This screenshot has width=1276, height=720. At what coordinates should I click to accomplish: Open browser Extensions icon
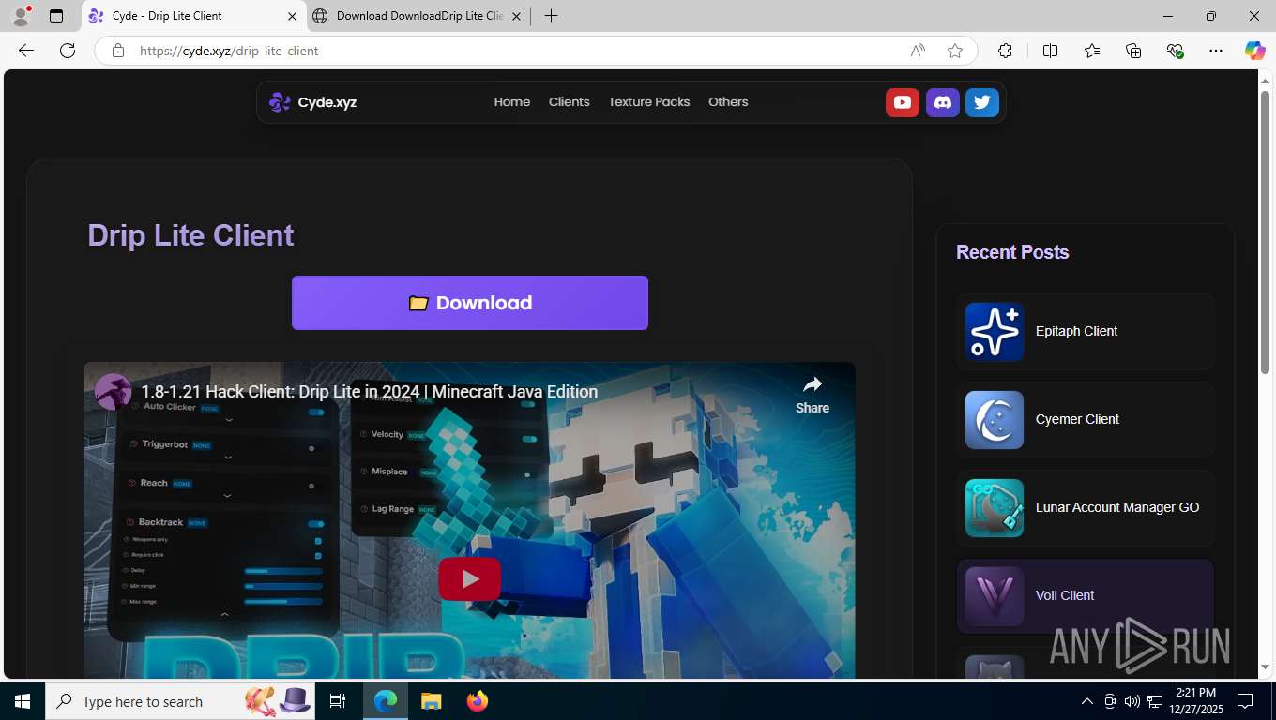[x=1005, y=51]
